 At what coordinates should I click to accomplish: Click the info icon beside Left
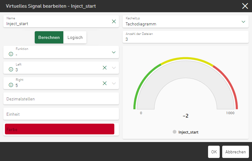click(x=11, y=70)
